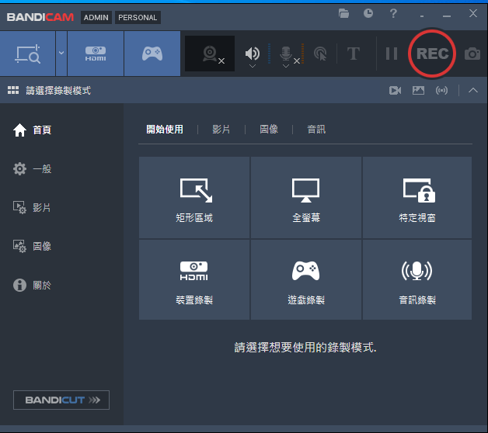Switch to the 音訊 tab
This screenshot has height=433, width=488.
tap(316, 130)
